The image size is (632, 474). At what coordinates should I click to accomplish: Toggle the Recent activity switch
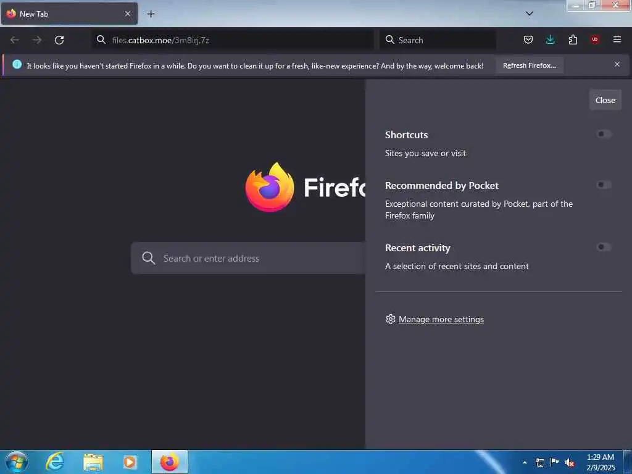coord(604,247)
